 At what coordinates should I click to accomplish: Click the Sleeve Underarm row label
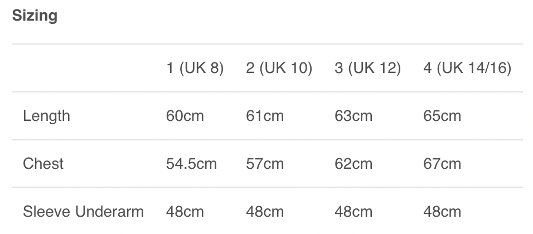(83, 212)
